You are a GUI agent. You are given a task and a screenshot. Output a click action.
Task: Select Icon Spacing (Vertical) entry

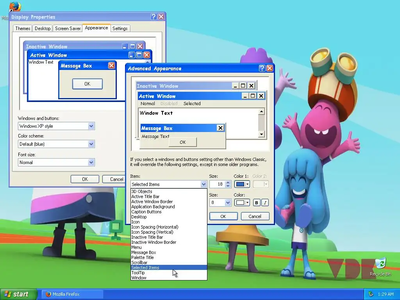click(x=169, y=232)
